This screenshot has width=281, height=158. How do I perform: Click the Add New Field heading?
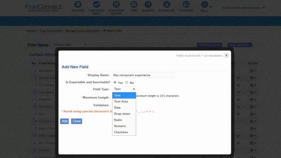tap(75, 67)
